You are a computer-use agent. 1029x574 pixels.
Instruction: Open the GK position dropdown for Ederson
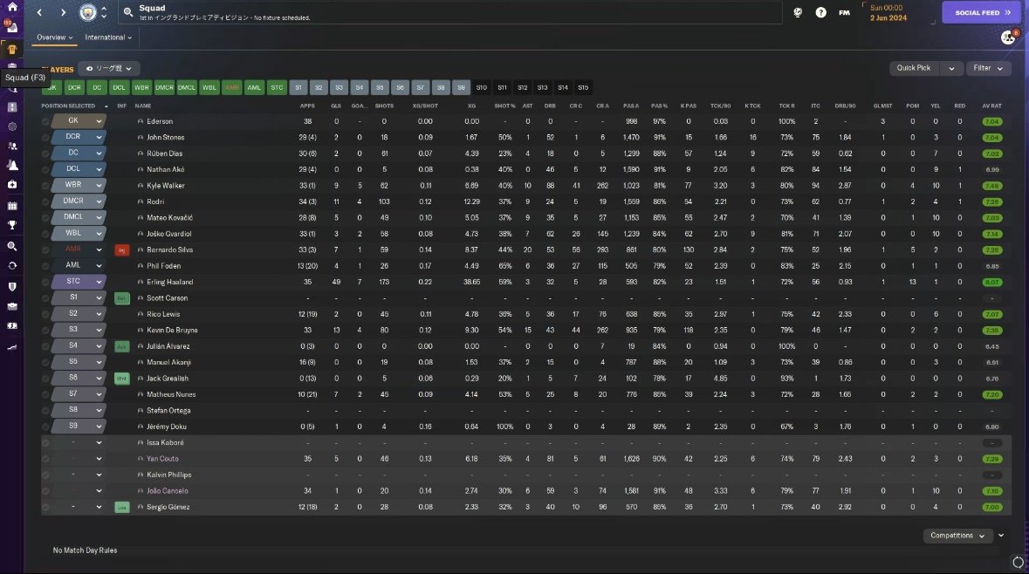pyautogui.click(x=78, y=120)
